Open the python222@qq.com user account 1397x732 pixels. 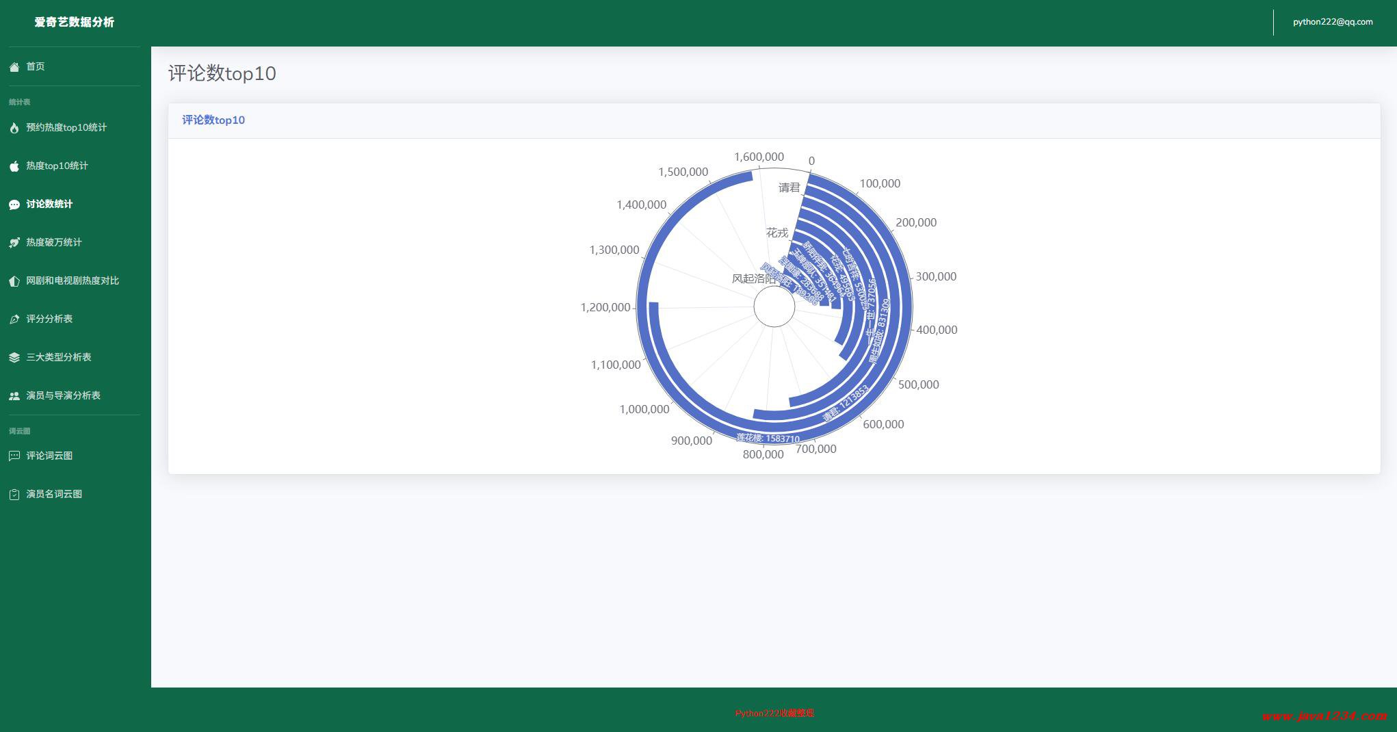click(x=1332, y=22)
